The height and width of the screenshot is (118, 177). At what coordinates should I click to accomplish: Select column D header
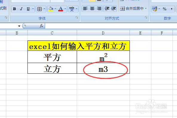click(103, 33)
